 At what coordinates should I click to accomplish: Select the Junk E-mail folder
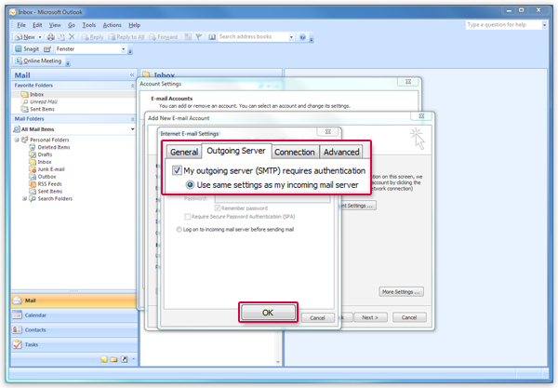coord(51,169)
